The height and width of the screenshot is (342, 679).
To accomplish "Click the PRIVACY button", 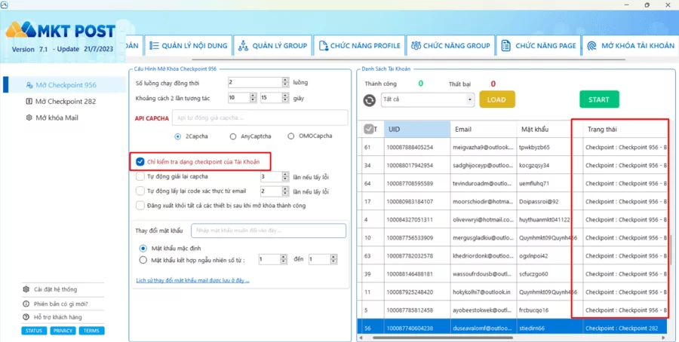I will click(x=63, y=331).
